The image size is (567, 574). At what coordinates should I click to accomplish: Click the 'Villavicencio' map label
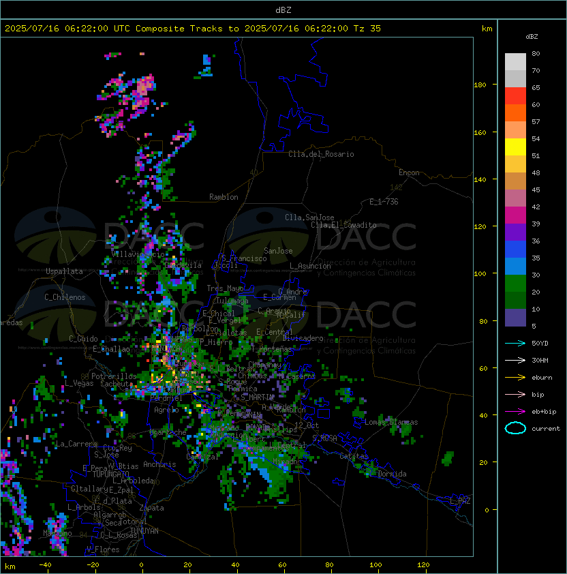[x=138, y=254]
